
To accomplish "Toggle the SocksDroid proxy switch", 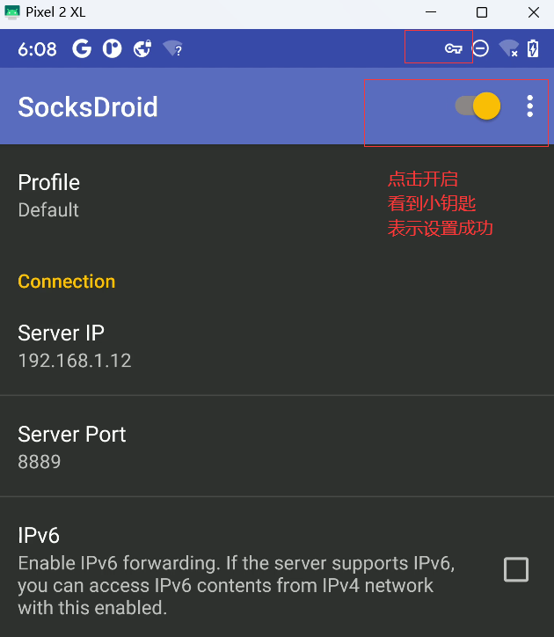I will click(477, 106).
